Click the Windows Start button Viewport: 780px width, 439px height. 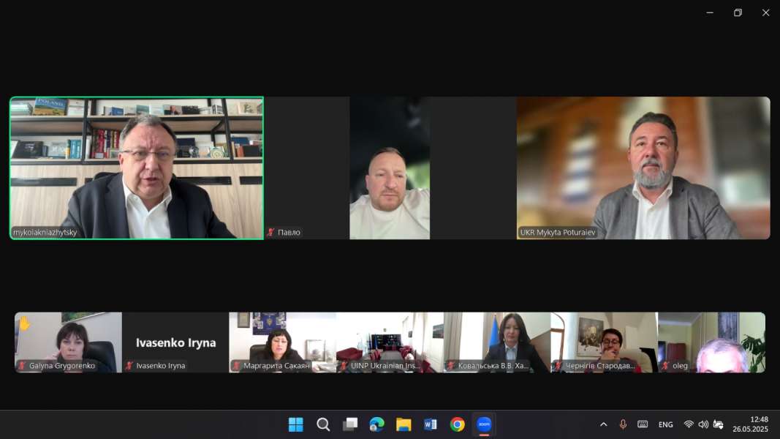click(296, 424)
